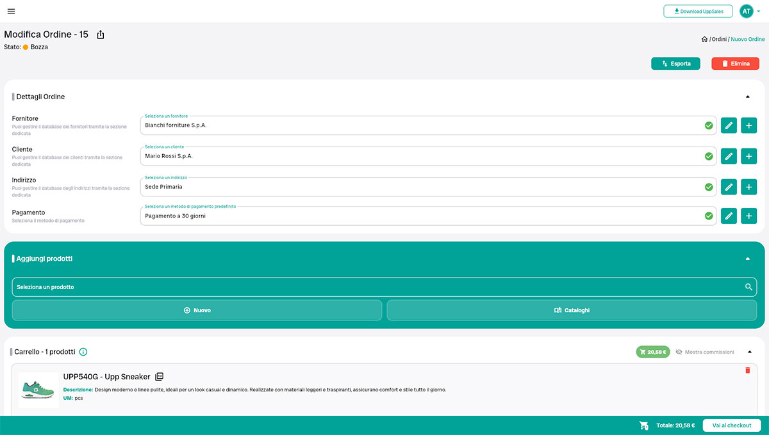Open the AT account avatar dropdown
The height and width of the screenshot is (435, 769).
tap(746, 11)
